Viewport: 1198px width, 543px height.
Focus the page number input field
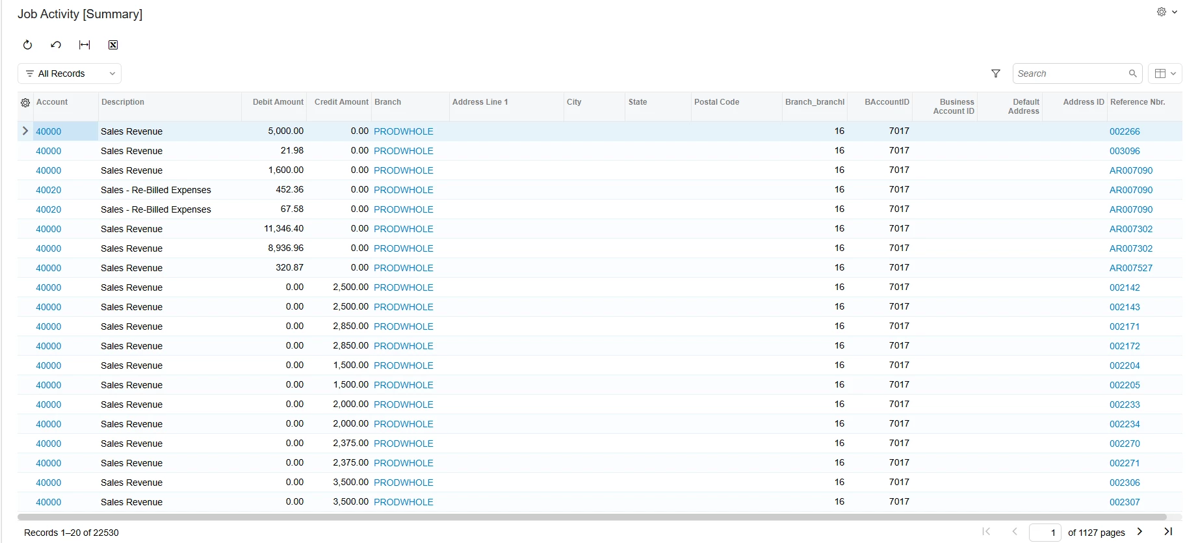point(1045,533)
